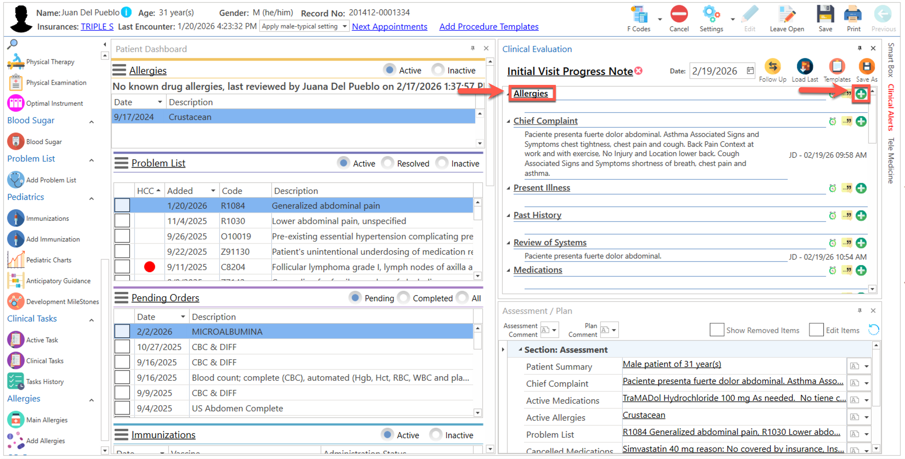The height and width of the screenshot is (459, 905).
Task: Click the Next Appointments link
Action: (x=389, y=27)
